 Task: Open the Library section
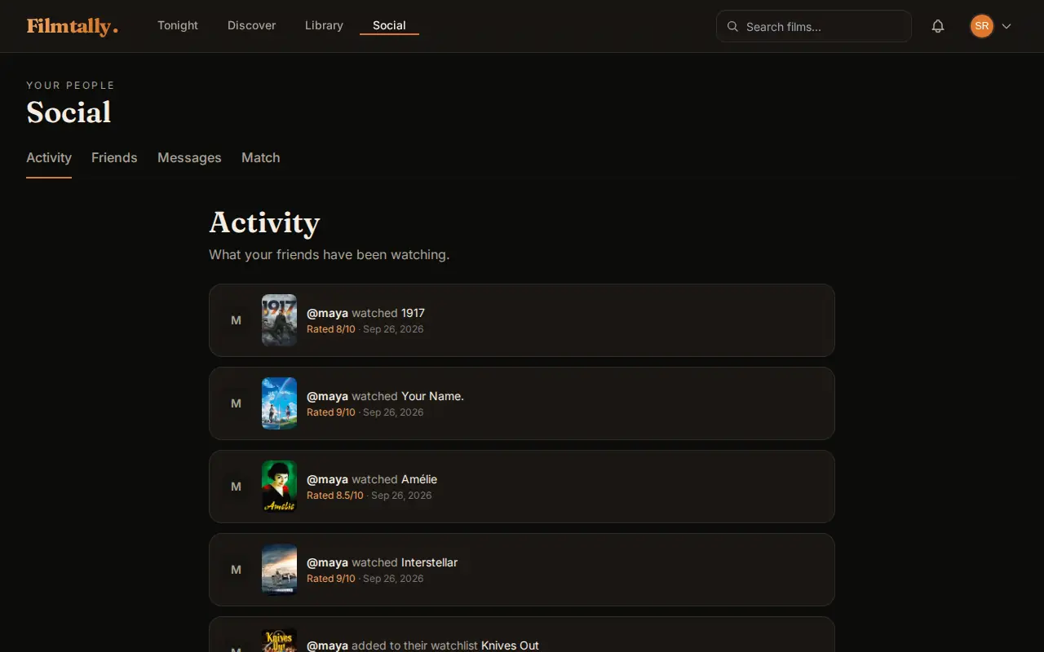[x=324, y=25]
